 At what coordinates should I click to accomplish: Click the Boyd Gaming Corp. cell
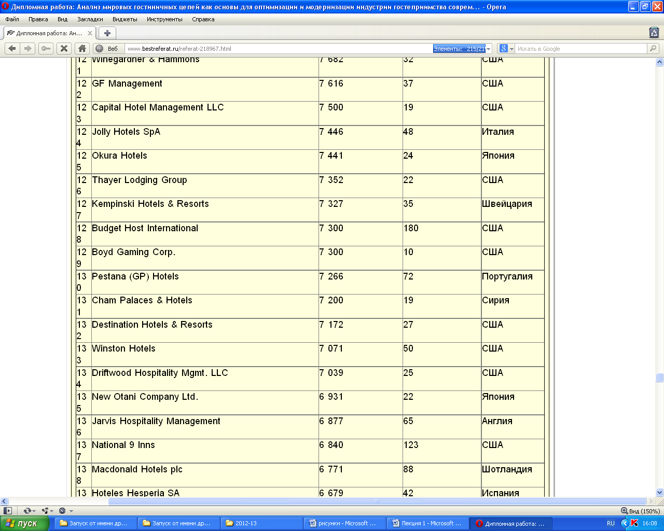[205, 258]
